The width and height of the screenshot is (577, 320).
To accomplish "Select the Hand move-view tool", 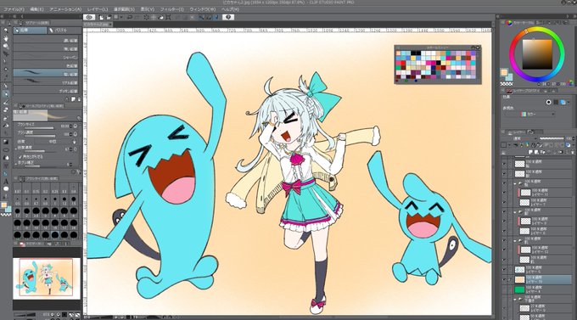I will point(6,38).
